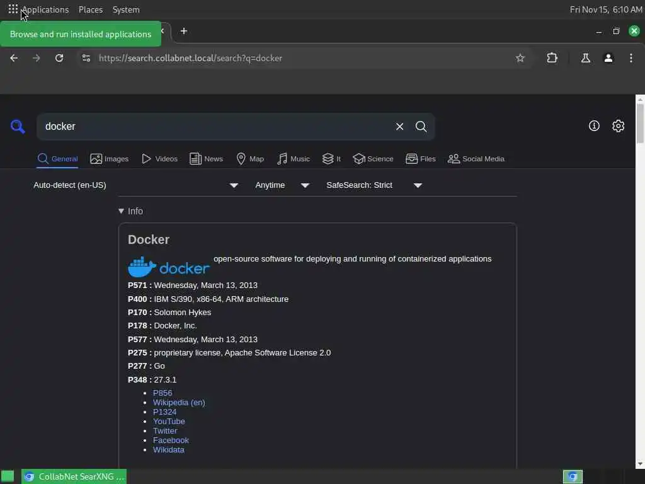Switch to the News search tab
The width and height of the screenshot is (645, 484).
pyautogui.click(x=206, y=159)
